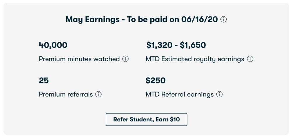Select the MTD Estimated royalty earnings label

coord(195,59)
